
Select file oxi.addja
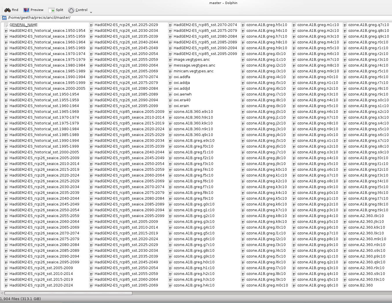point(182,83)
